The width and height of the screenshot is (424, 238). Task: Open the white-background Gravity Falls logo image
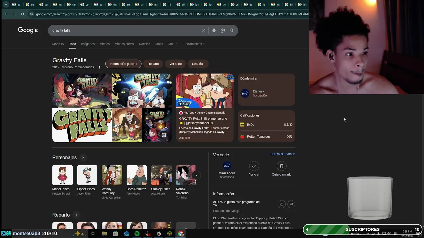(x=82, y=125)
